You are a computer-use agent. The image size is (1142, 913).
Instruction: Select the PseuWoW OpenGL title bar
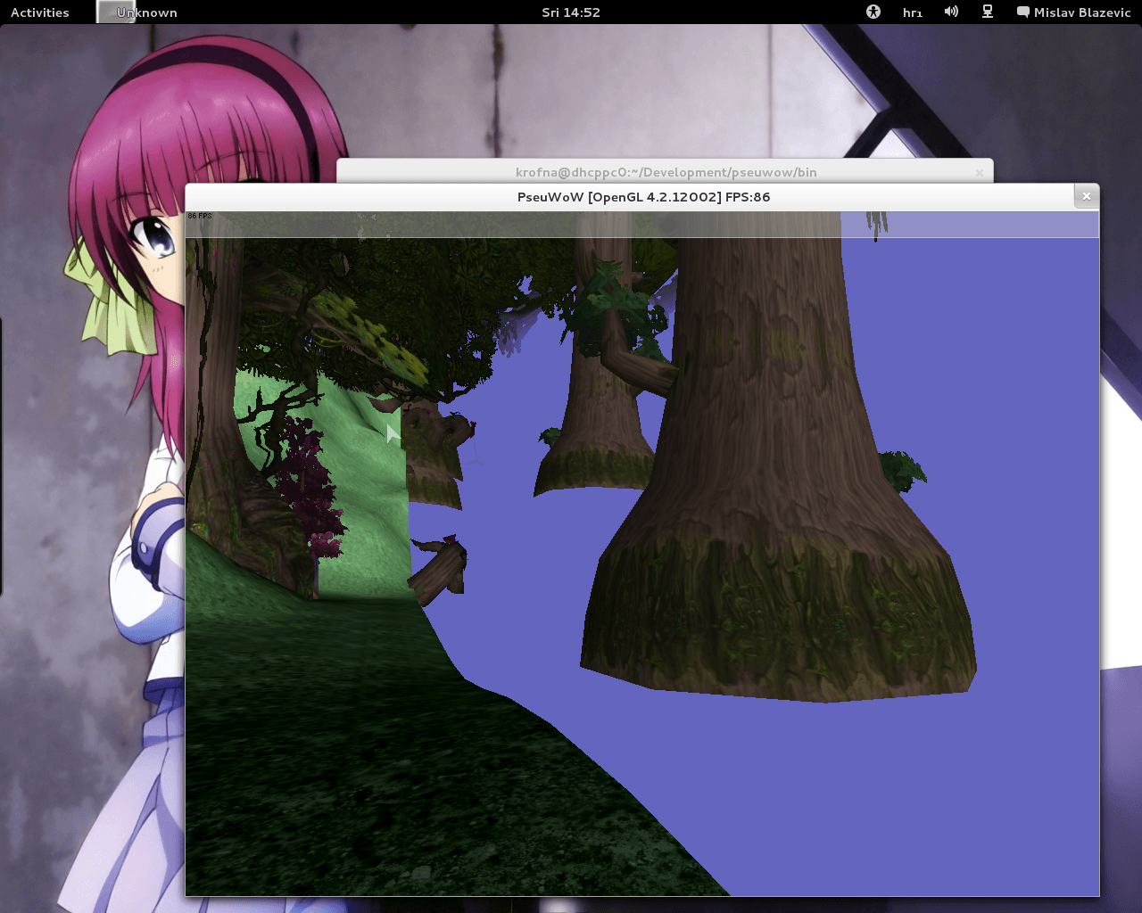(x=642, y=197)
